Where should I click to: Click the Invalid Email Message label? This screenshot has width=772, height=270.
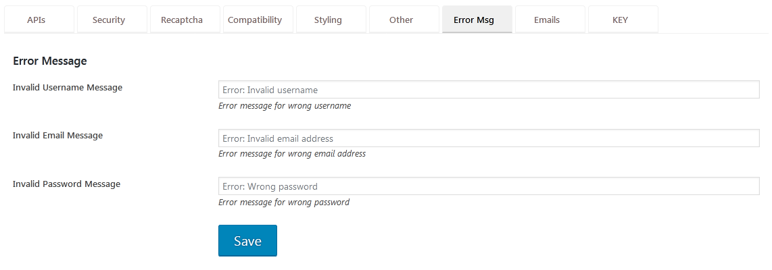[x=57, y=135]
